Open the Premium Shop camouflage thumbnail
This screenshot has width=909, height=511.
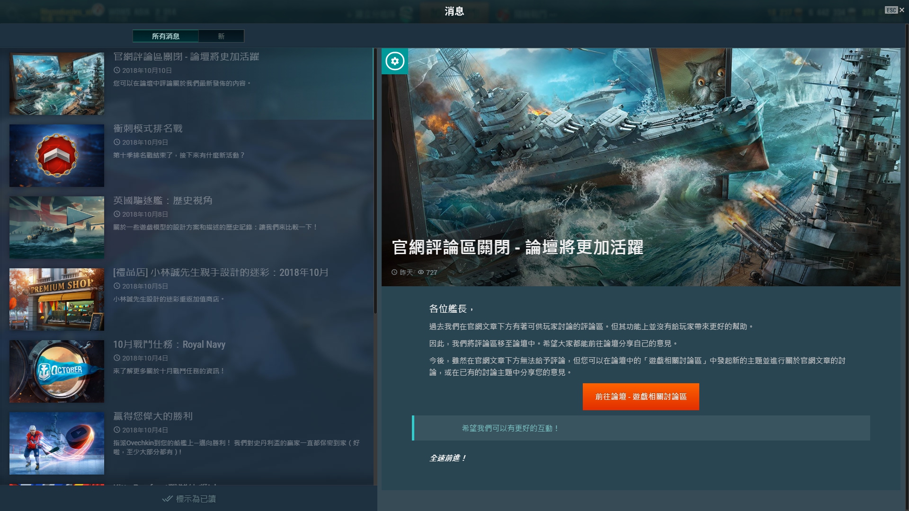(x=56, y=299)
